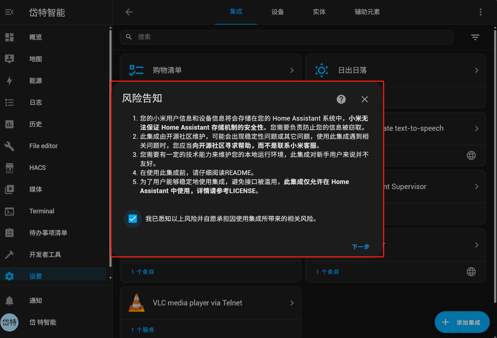
Task: Switch to the 实体 tab
Action: click(x=319, y=12)
